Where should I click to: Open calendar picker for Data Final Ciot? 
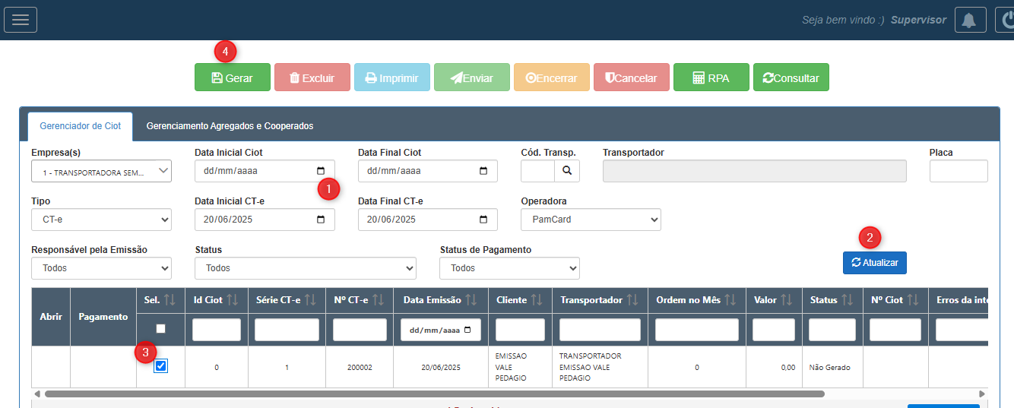pos(483,171)
